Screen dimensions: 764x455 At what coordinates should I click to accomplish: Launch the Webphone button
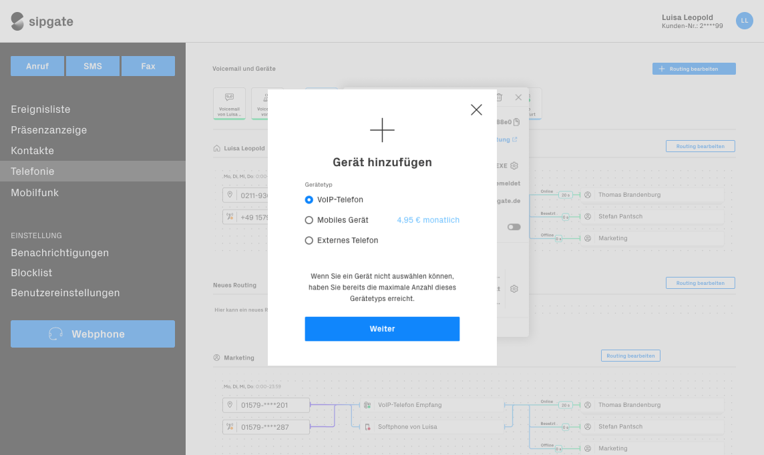(93, 334)
